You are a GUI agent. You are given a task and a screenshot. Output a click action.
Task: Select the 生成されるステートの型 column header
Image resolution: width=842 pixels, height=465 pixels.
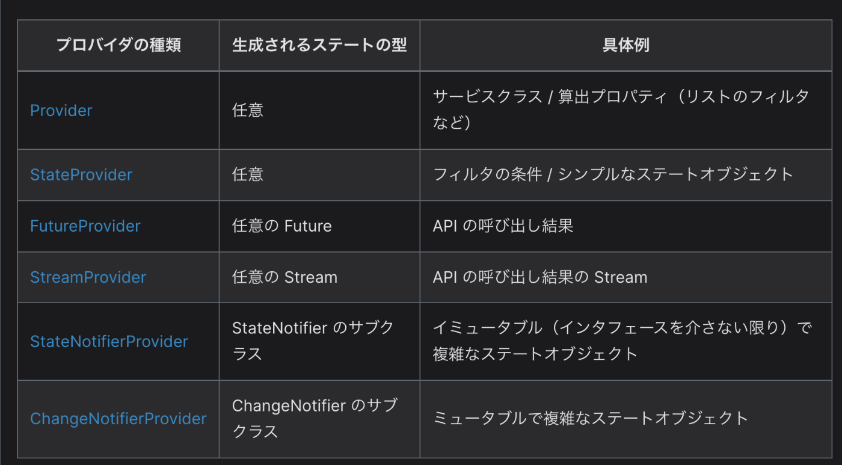click(x=319, y=46)
